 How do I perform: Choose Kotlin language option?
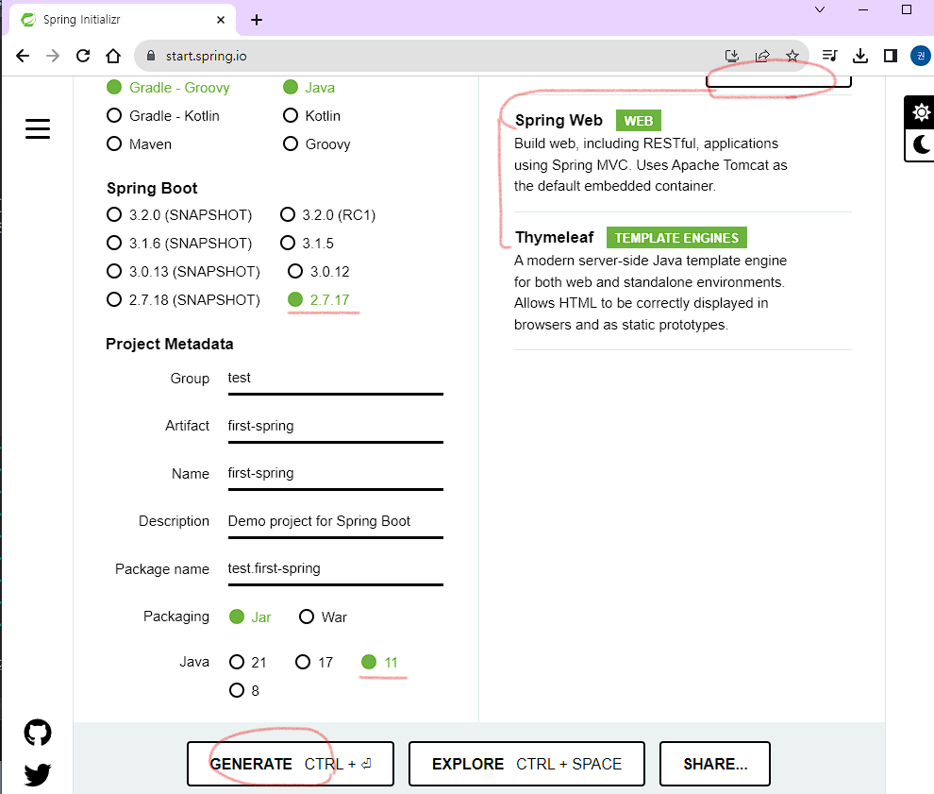pyautogui.click(x=311, y=115)
